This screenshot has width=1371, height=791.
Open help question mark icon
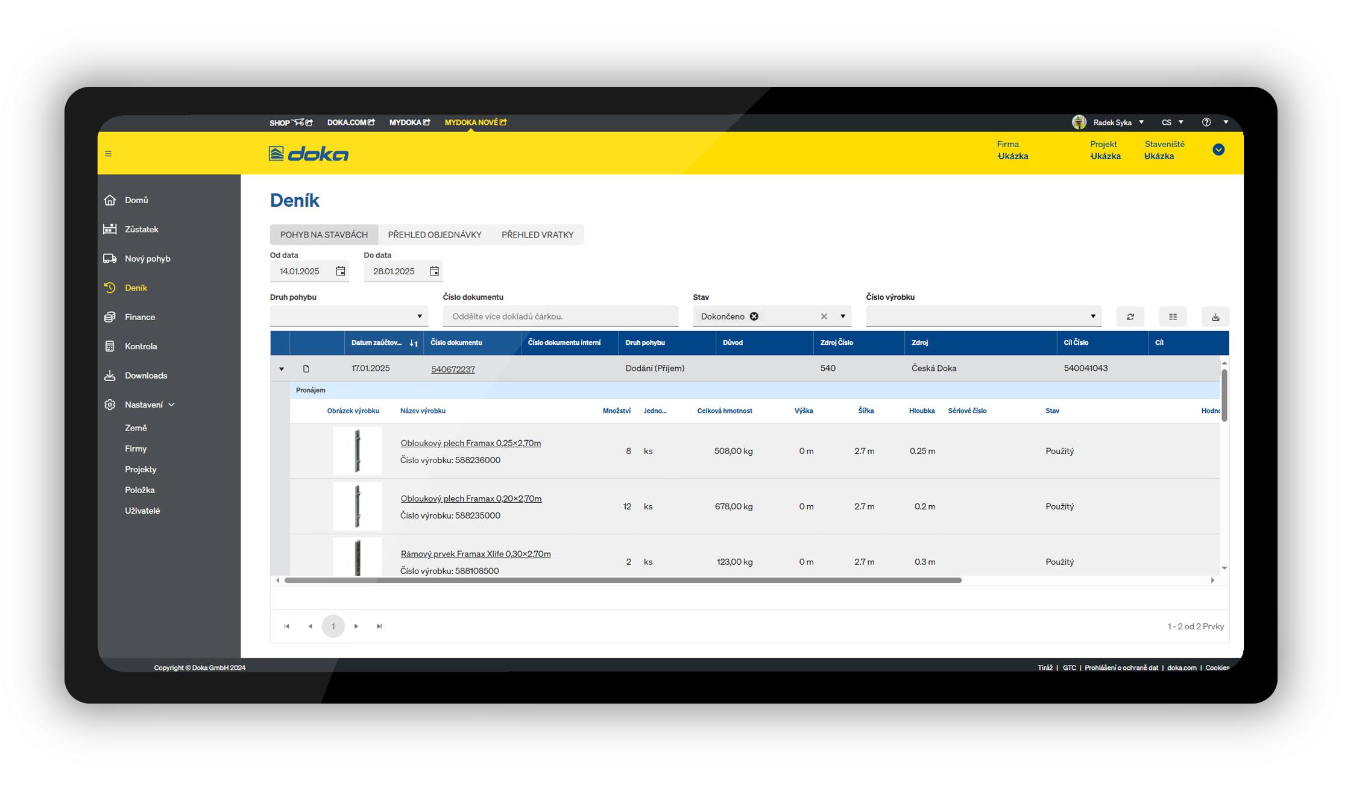[x=1206, y=122]
